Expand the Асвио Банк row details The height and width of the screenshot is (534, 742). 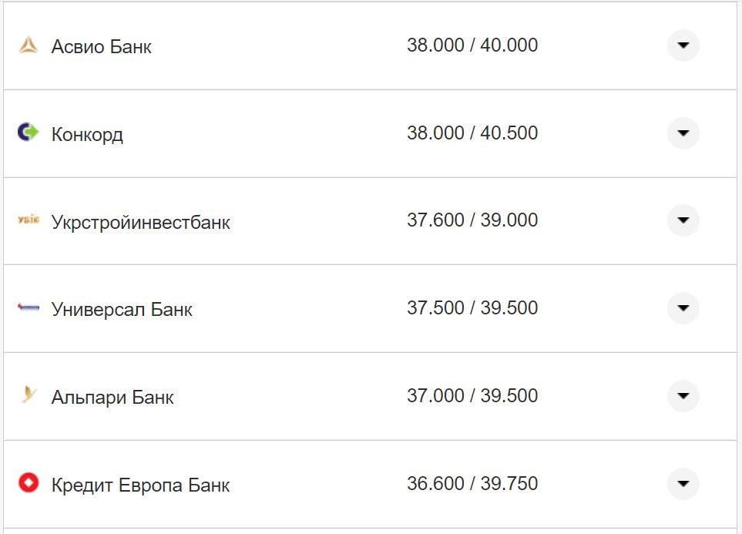683,45
